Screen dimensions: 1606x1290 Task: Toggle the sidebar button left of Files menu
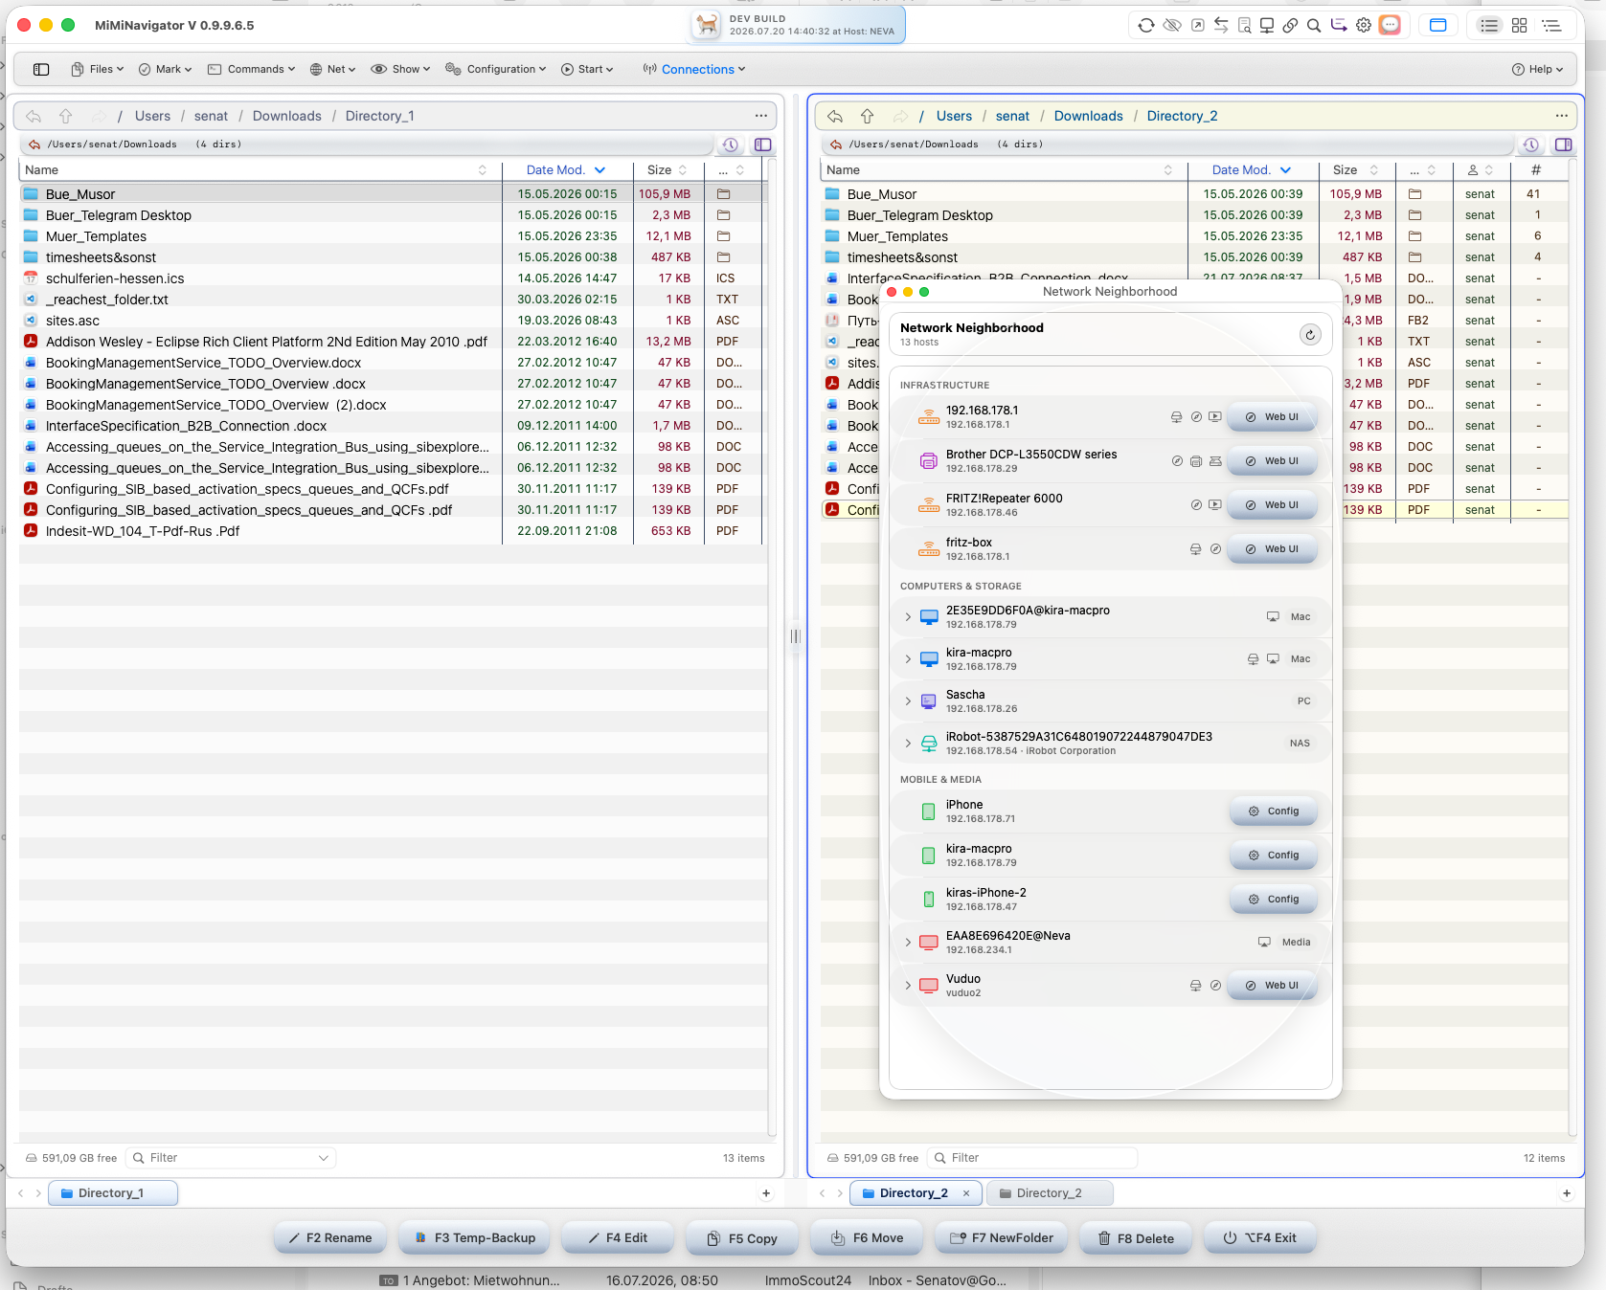(41, 69)
